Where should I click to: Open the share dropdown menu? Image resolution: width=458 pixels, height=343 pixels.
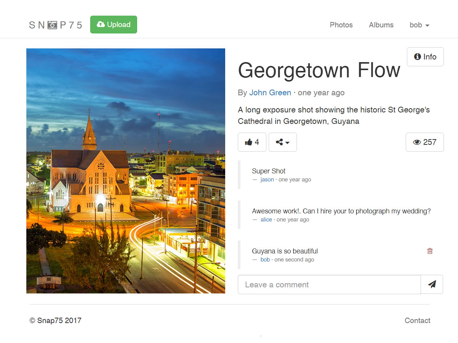pyautogui.click(x=283, y=142)
